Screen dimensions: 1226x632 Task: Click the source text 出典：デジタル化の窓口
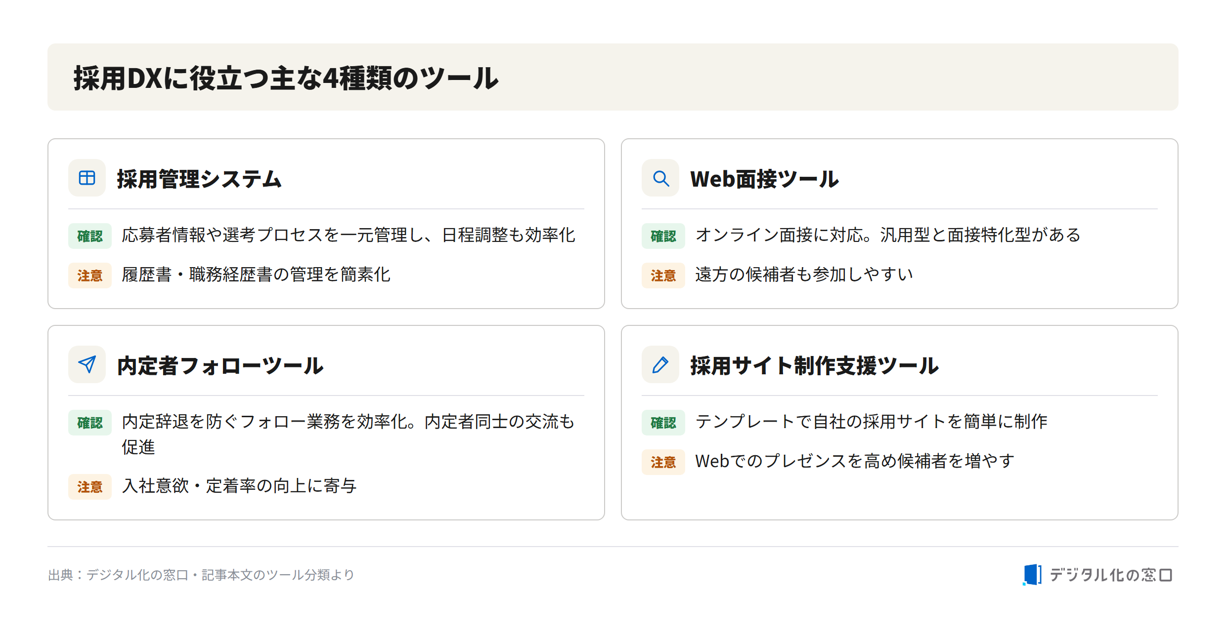[x=118, y=575]
